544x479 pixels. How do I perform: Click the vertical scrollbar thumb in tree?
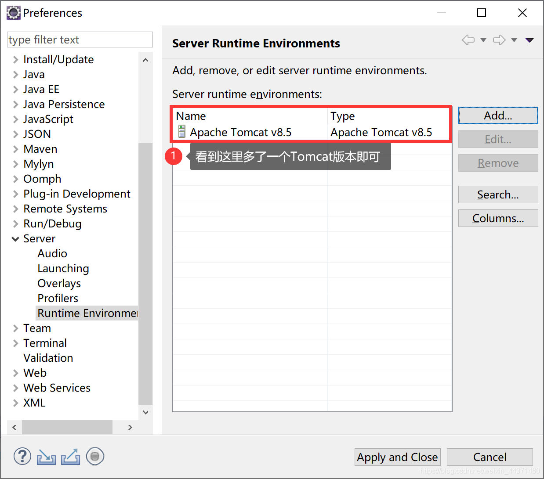pyautogui.click(x=145, y=274)
